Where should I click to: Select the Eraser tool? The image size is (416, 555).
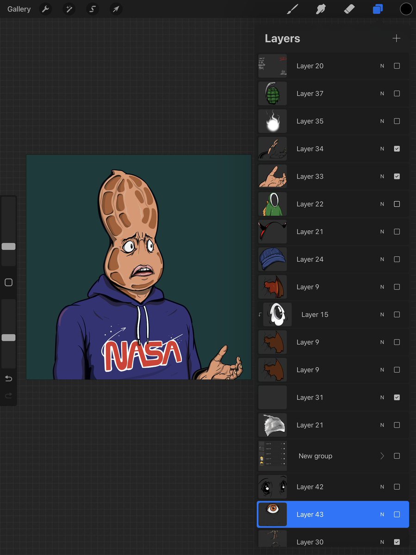pyautogui.click(x=349, y=9)
